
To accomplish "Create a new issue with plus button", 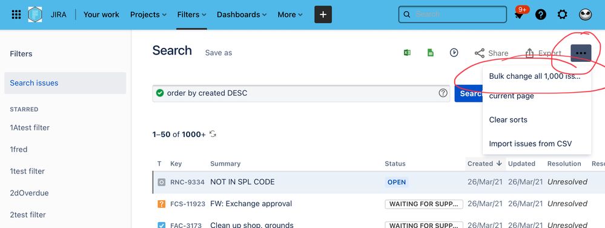I will (323, 15).
